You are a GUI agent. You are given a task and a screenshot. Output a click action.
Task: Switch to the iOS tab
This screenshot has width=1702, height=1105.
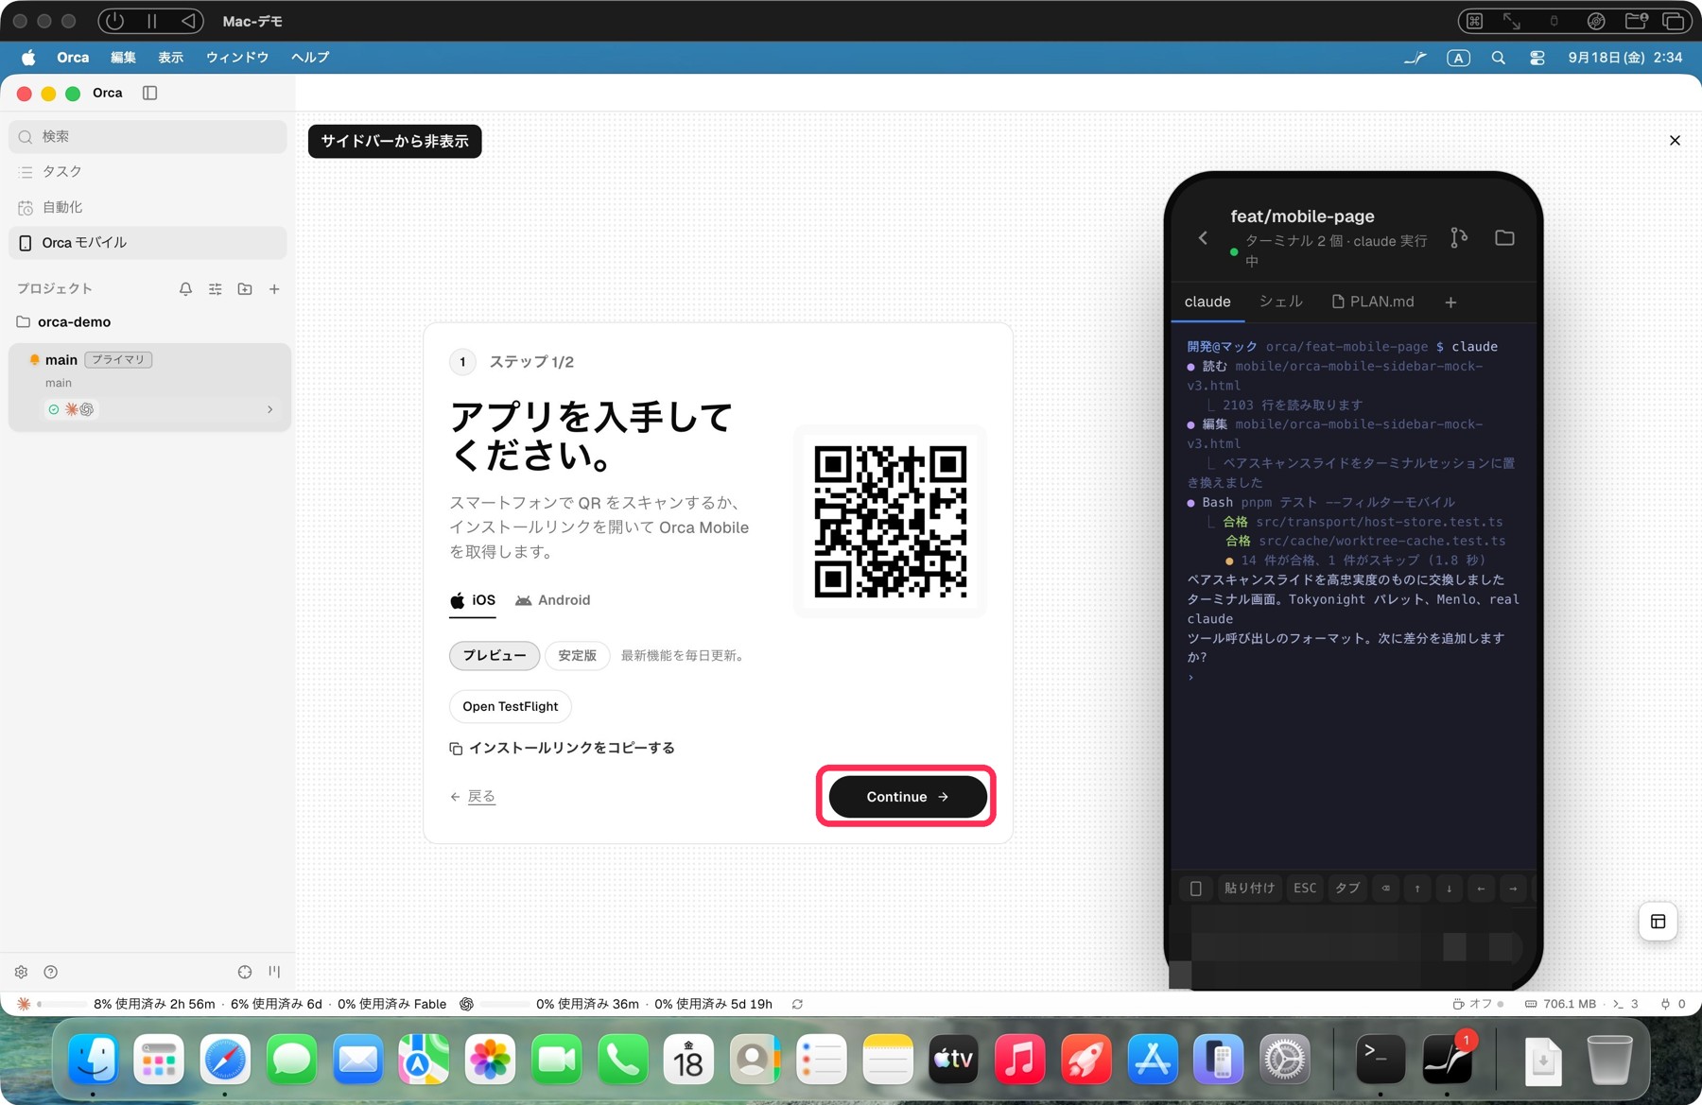tap(473, 600)
